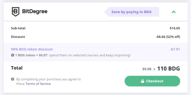Select the 'Save by paying in BDG' banner

click(131, 12)
